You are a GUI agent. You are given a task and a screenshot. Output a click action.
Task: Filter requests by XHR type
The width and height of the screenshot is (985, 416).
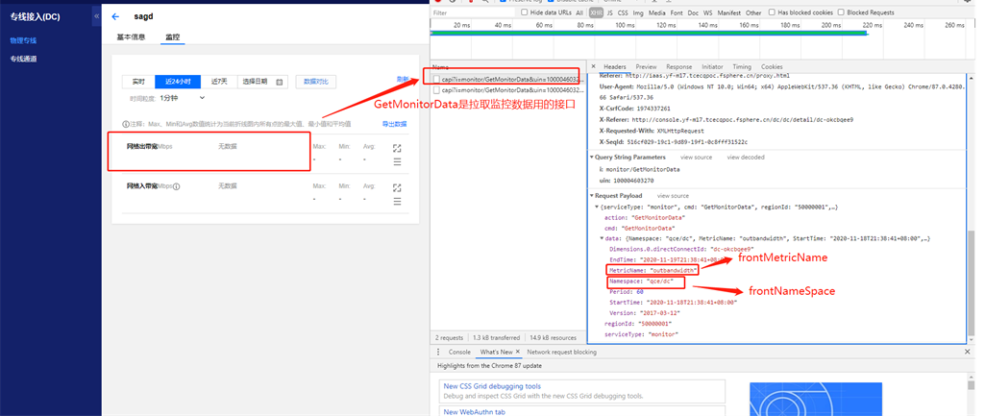[x=596, y=12]
